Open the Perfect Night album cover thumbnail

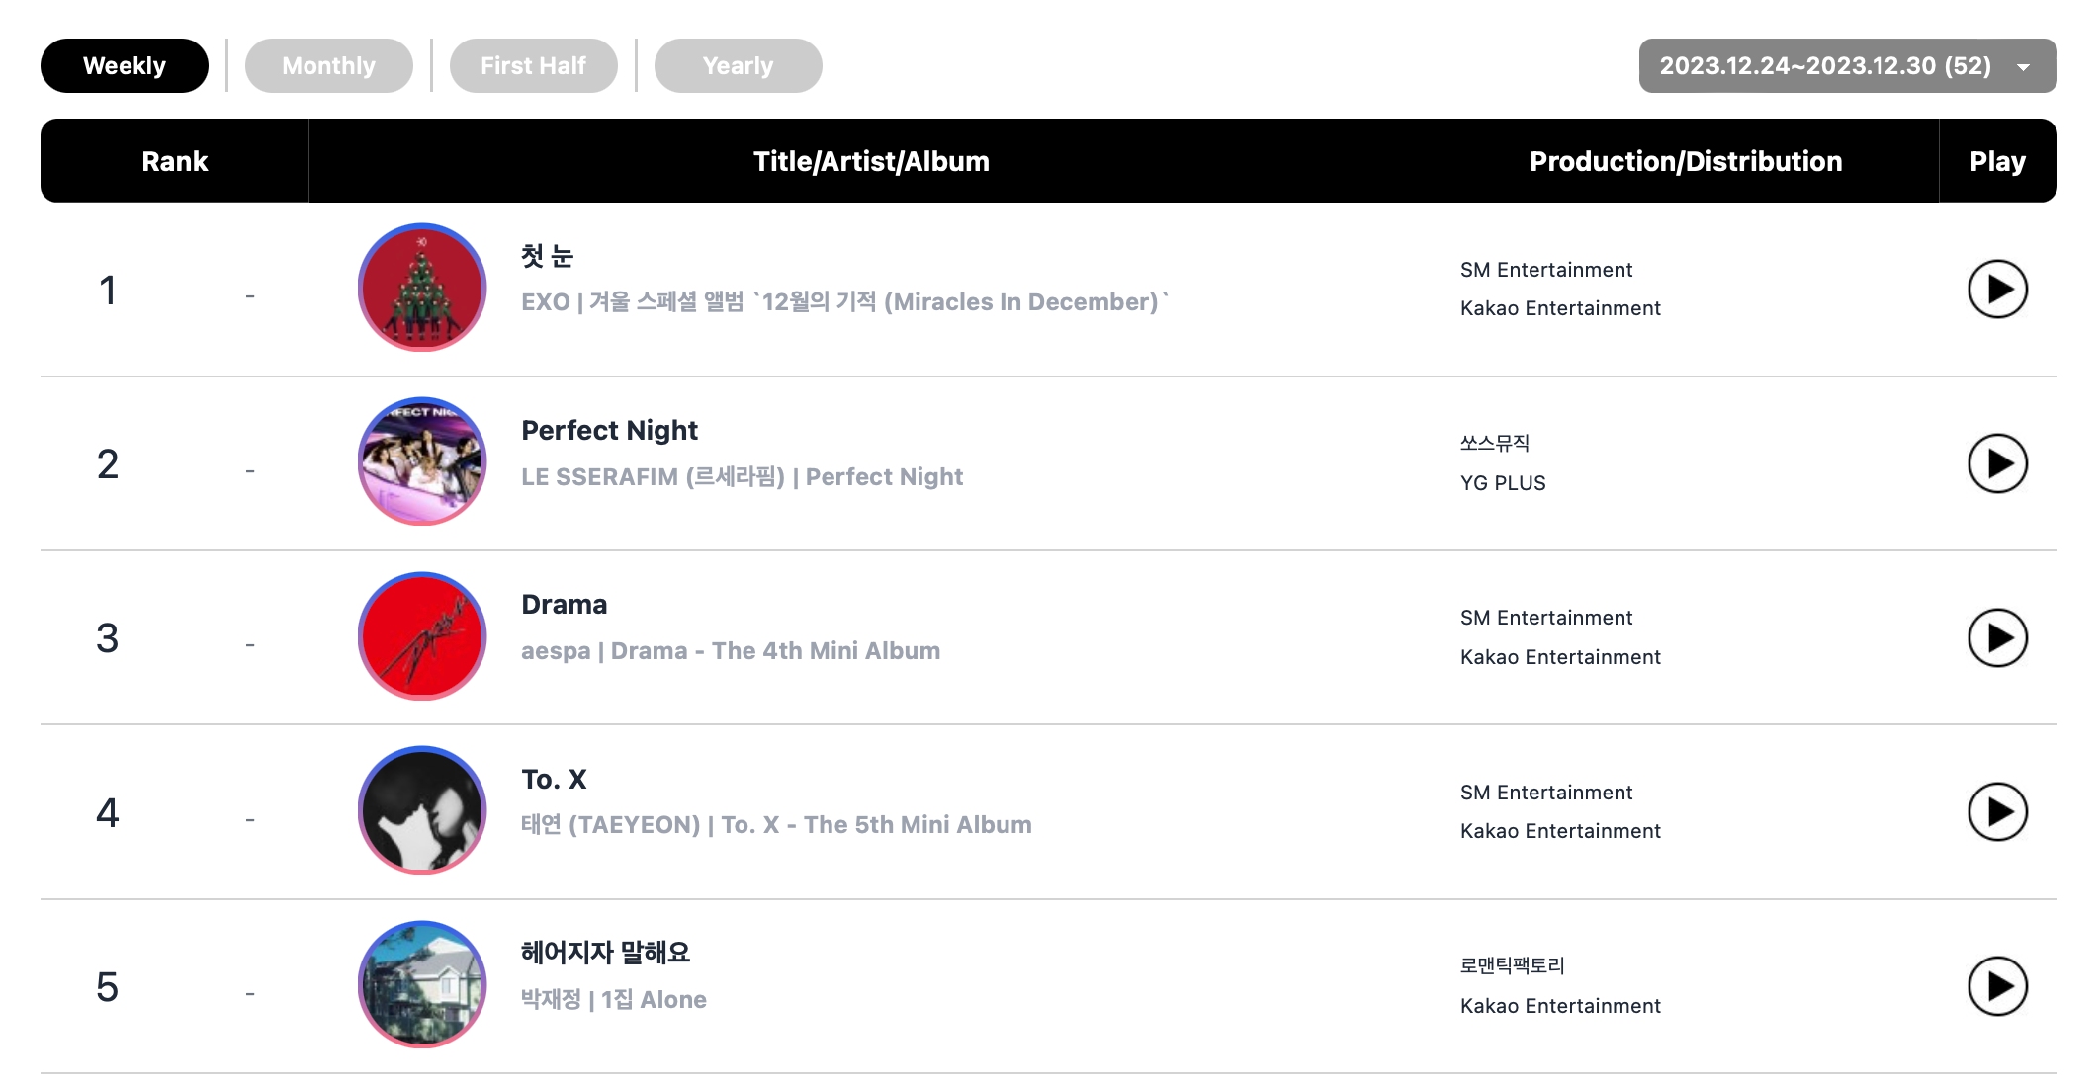pos(422,461)
